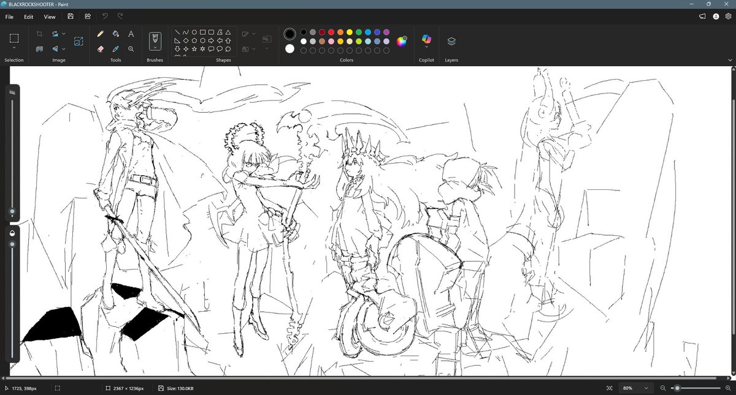The image size is (736, 395).
Task: Pick the brown color swatch
Action: pos(322,41)
